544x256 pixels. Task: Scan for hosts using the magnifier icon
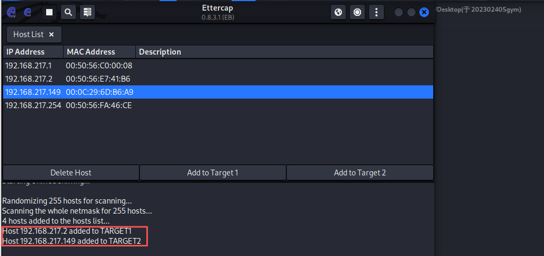pos(68,12)
